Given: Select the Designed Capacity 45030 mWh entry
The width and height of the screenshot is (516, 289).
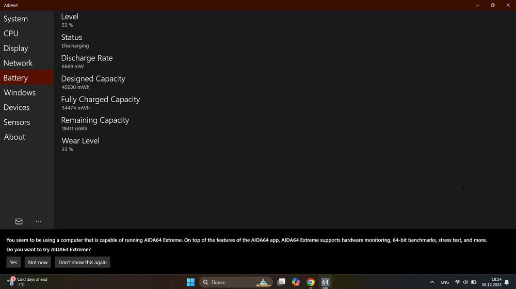Looking at the screenshot, I should pyautogui.click(x=93, y=82).
